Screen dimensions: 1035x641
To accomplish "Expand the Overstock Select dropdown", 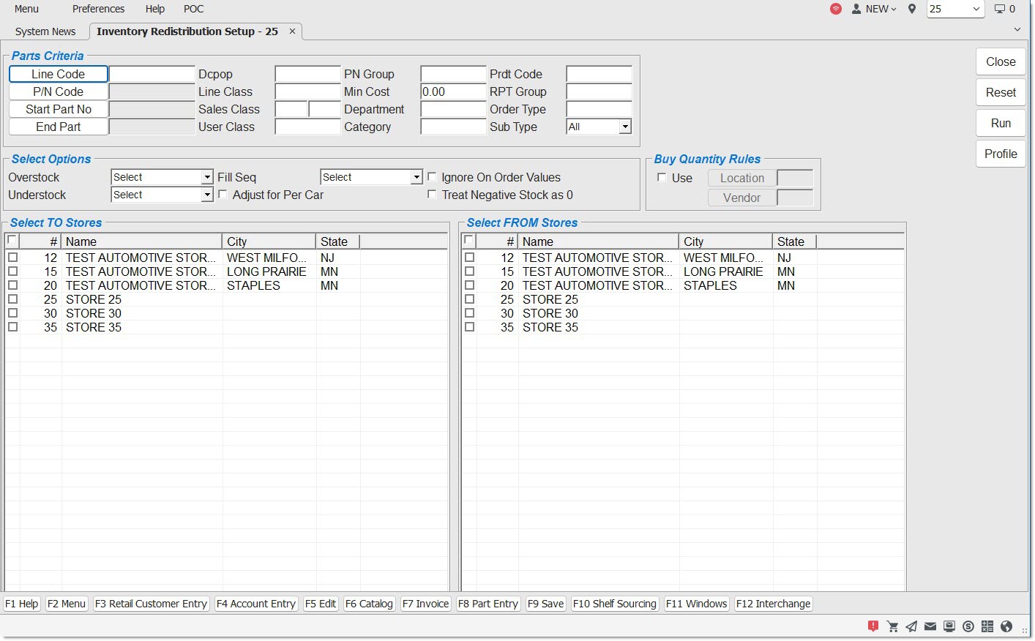I will 207,177.
